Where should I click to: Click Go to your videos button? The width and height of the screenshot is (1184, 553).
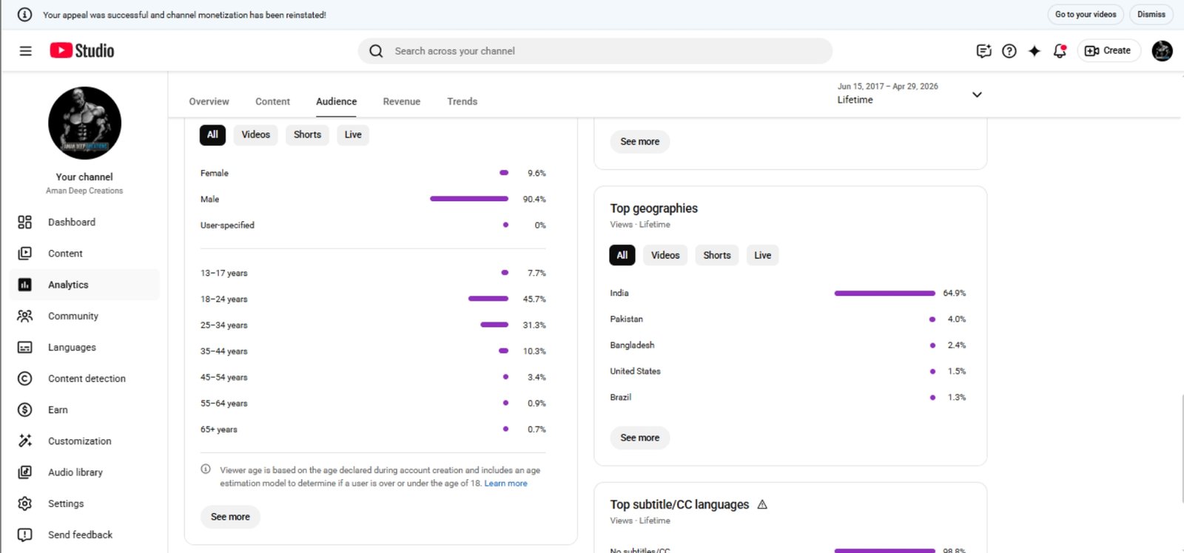click(x=1085, y=14)
